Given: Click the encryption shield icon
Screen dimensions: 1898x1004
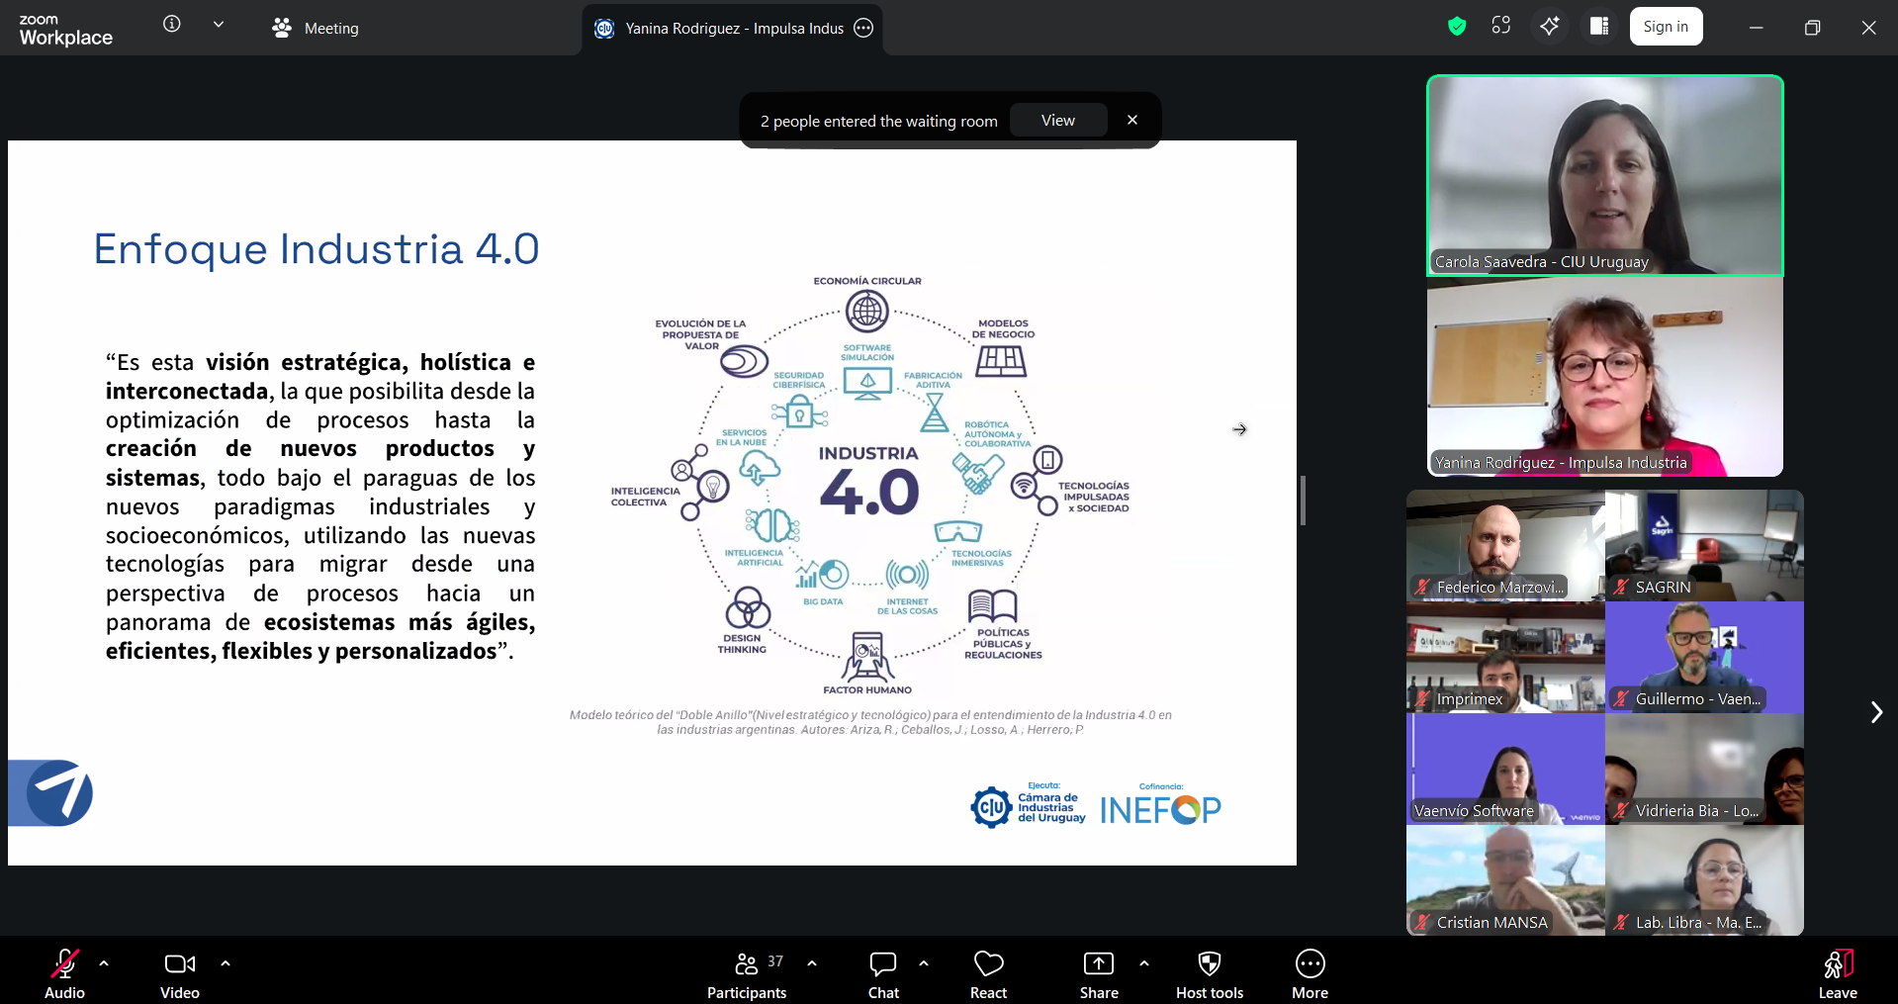Looking at the screenshot, I should (1456, 27).
